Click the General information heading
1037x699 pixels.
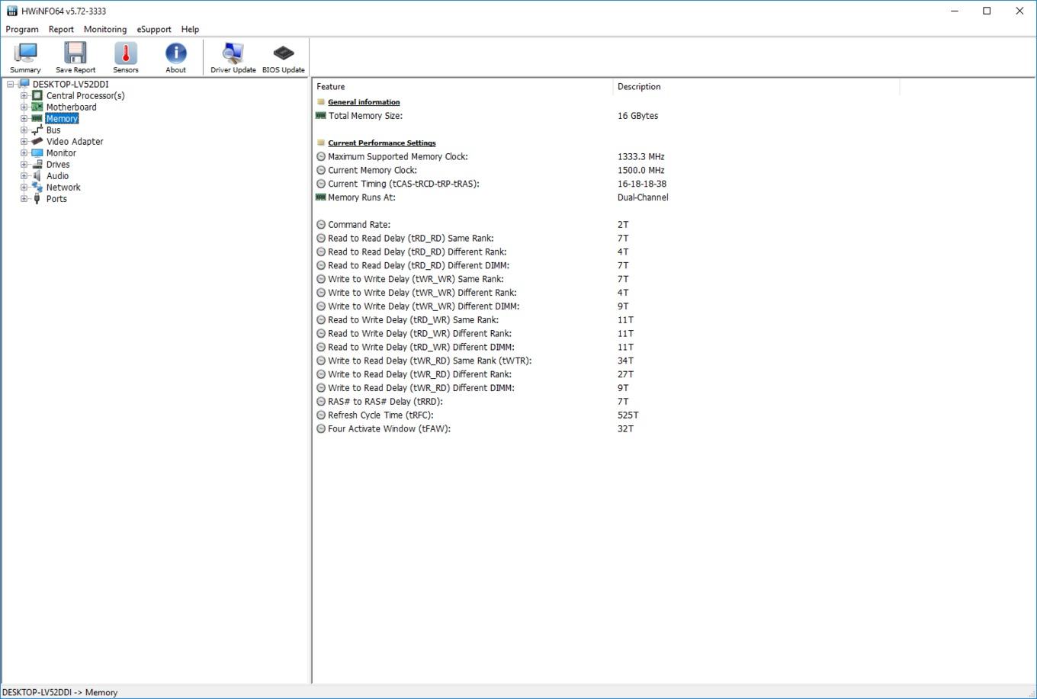364,102
